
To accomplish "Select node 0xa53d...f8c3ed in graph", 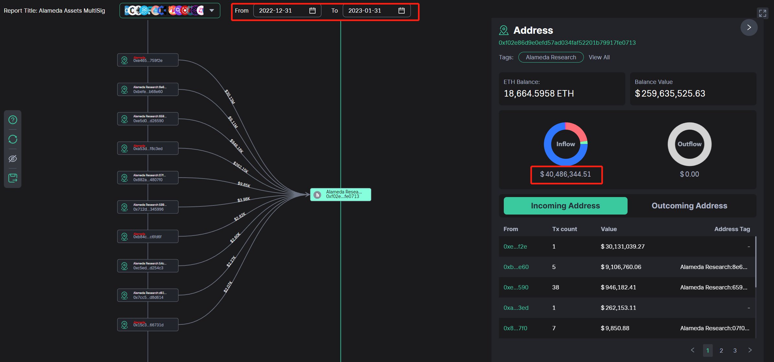I will (148, 148).
